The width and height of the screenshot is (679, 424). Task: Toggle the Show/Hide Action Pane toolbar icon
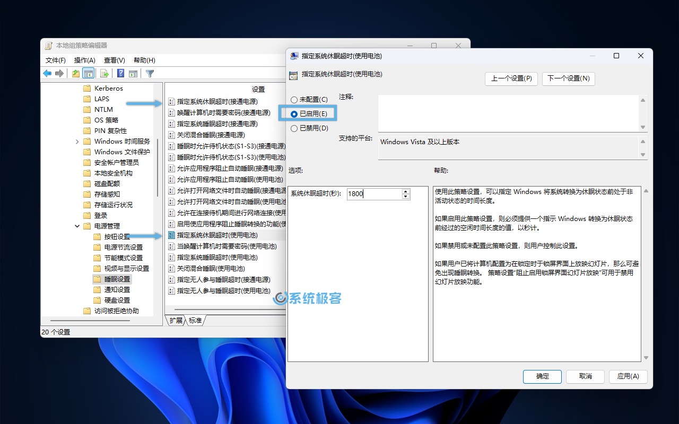click(x=133, y=74)
